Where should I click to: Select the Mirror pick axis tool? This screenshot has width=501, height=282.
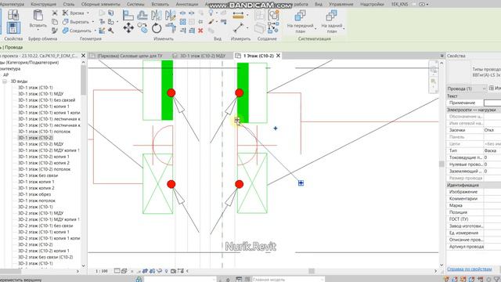coord(157,15)
